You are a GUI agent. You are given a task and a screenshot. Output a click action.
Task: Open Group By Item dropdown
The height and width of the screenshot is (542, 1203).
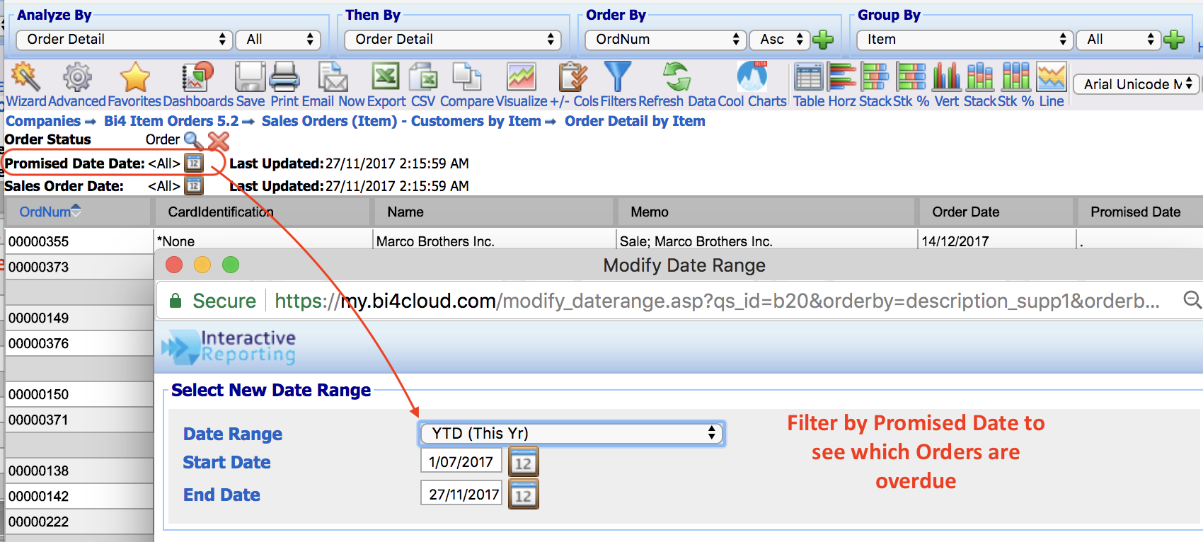[x=965, y=40]
